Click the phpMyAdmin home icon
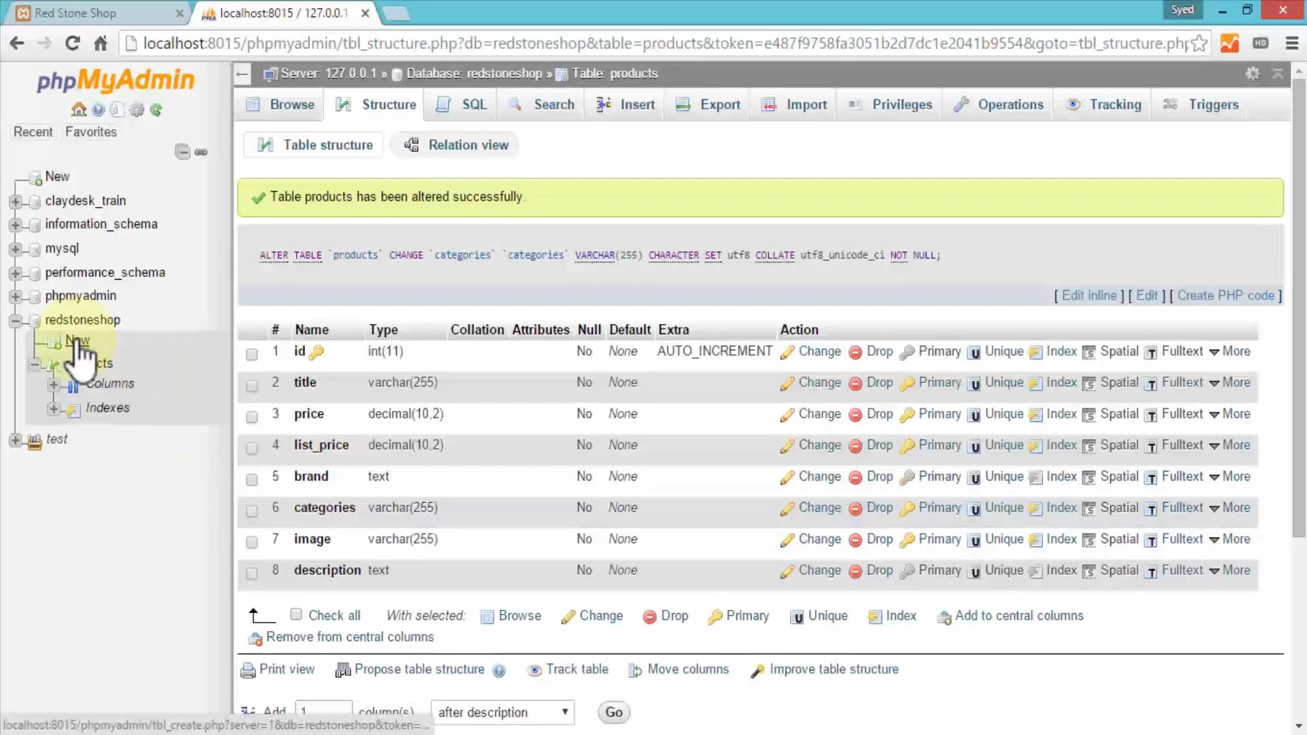The width and height of the screenshot is (1307, 735). pyautogui.click(x=79, y=109)
